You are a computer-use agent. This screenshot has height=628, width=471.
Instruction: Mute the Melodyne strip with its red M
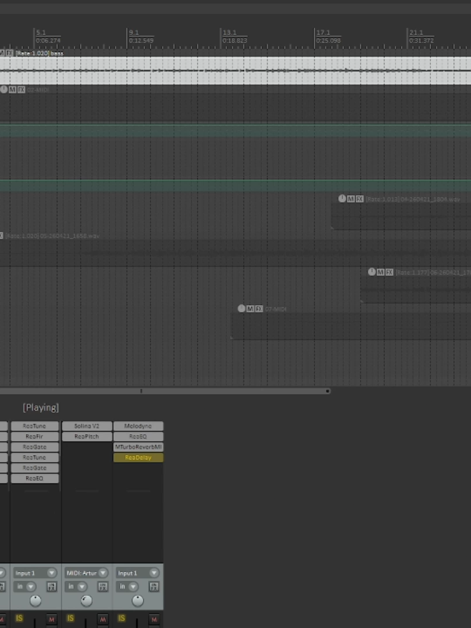154,620
